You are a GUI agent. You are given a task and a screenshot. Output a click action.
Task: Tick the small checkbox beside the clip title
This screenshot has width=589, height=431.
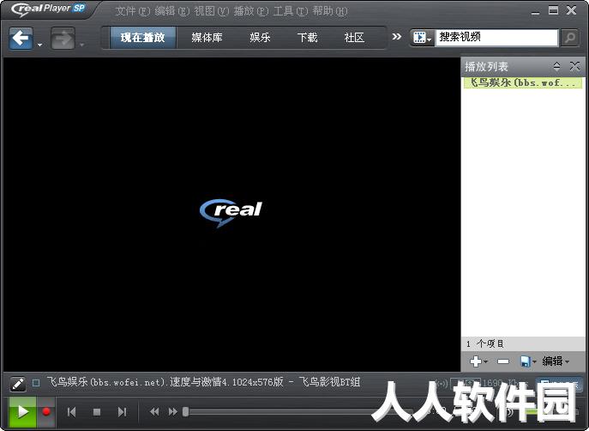click(36, 383)
